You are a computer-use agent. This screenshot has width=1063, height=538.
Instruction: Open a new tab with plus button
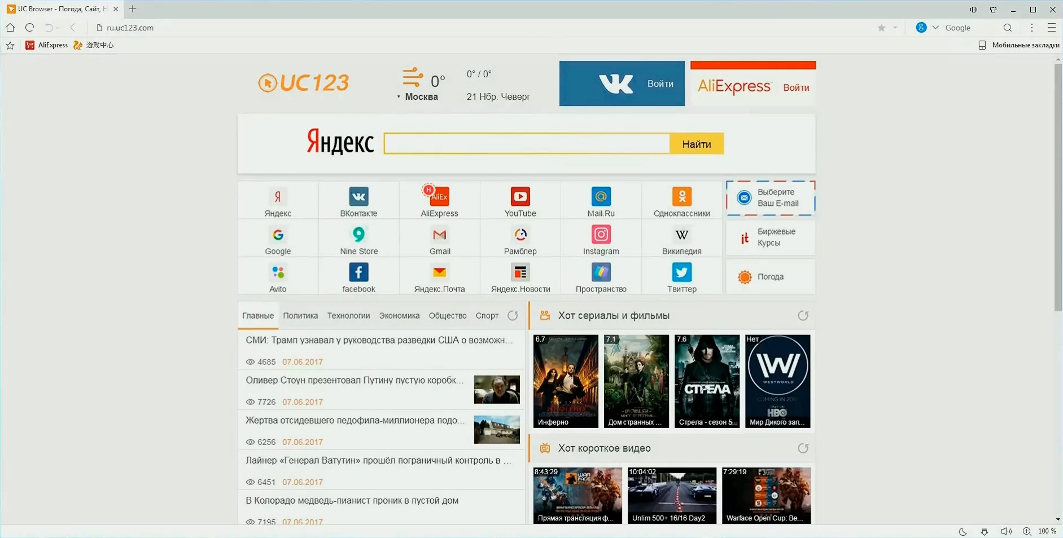tap(133, 9)
